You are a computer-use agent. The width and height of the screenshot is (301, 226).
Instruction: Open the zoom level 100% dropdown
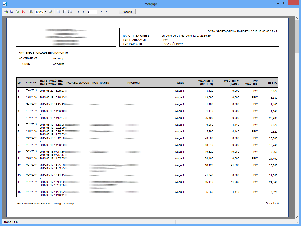click(45, 12)
